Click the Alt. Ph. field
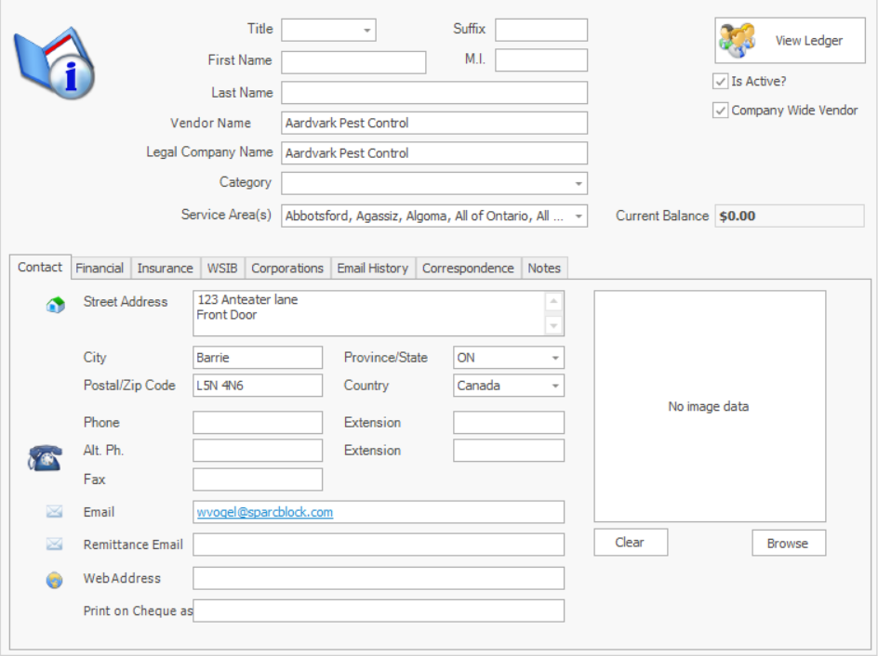 point(258,451)
